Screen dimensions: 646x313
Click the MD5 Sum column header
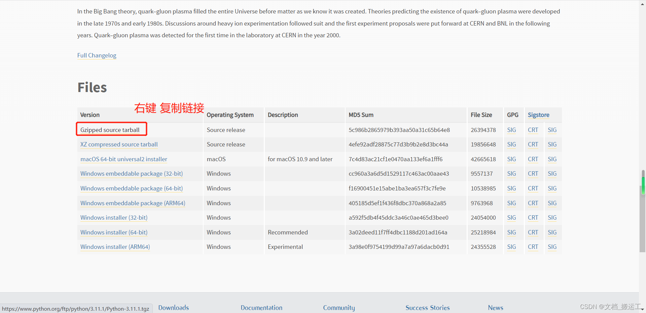(361, 115)
